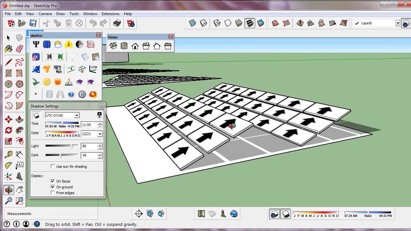Open the Draw menu
Image resolution: width=411 pixels, height=231 pixels.
[x=60, y=14]
